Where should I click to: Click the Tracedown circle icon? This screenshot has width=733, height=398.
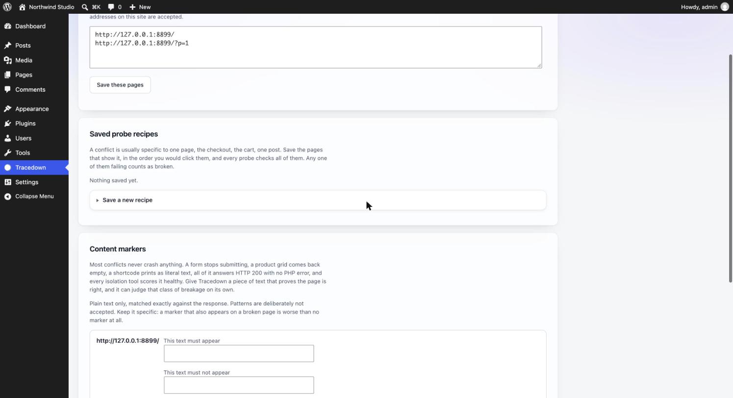coord(8,167)
